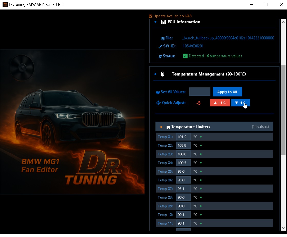Decrease temperatures with the -1°C button
Image resolution: width=287 pixels, height=237 pixels.
click(240, 103)
